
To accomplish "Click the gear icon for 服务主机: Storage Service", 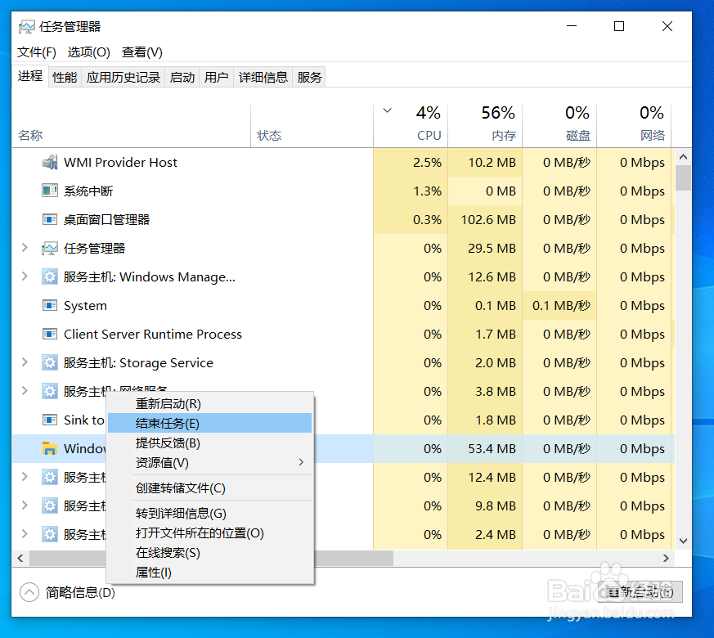I will click(x=50, y=362).
